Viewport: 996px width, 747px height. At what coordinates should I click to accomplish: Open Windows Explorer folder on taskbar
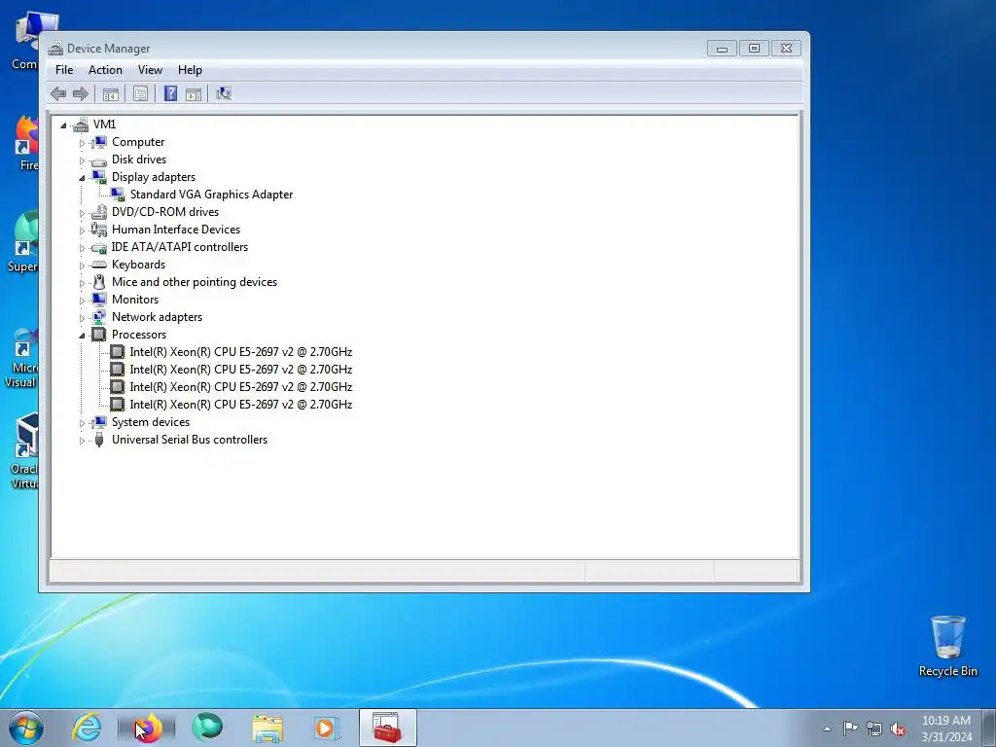click(x=267, y=729)
